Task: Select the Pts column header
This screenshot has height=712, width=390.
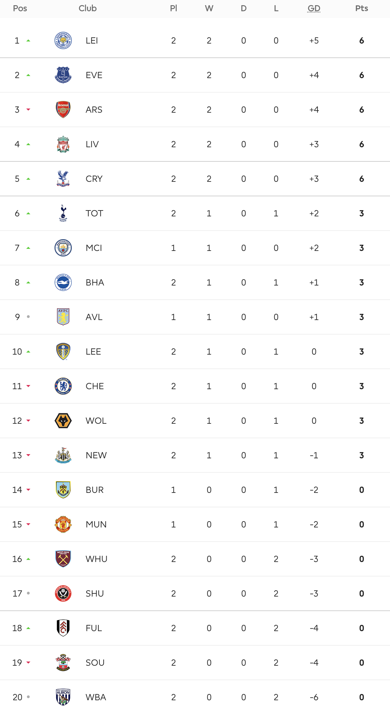Action: point(362,8)
